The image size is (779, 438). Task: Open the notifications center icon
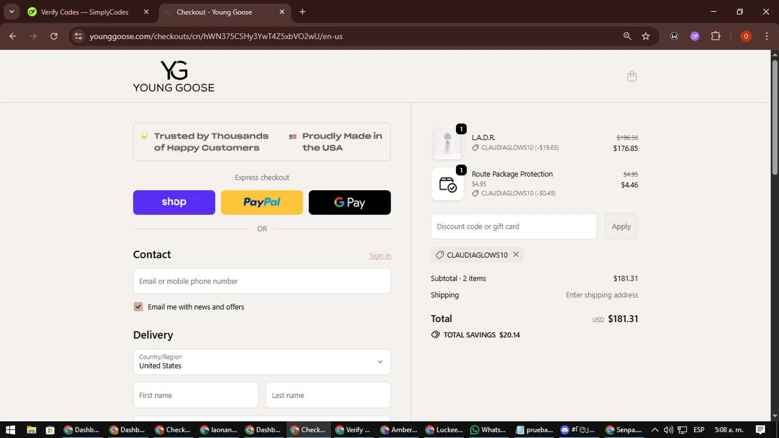tap(760, 430)
